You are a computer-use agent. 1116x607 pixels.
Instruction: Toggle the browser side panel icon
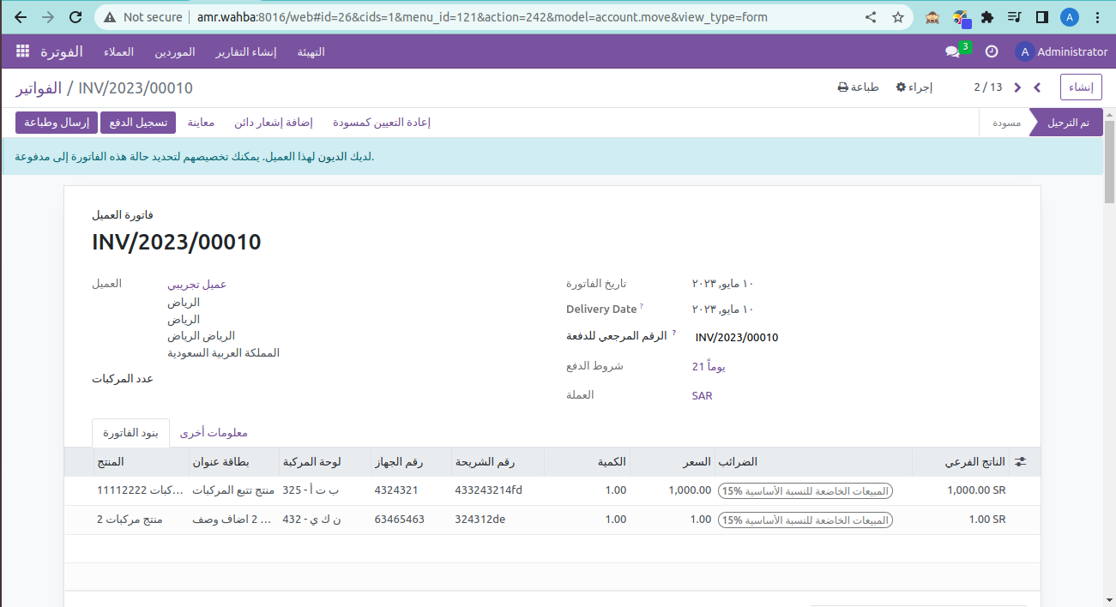pos(1042,17)
